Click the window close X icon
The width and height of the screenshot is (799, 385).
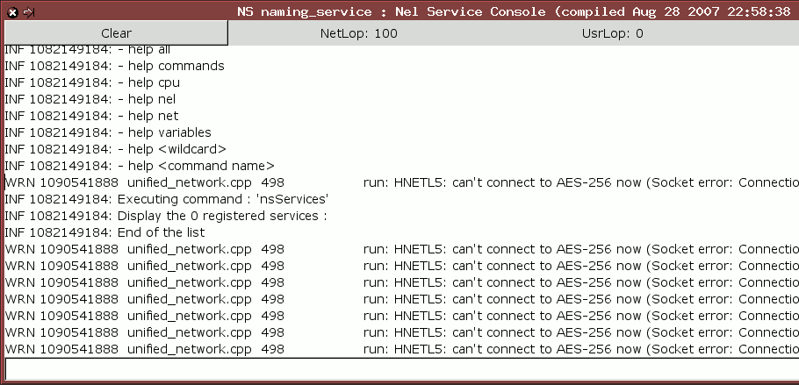(14, 12)
